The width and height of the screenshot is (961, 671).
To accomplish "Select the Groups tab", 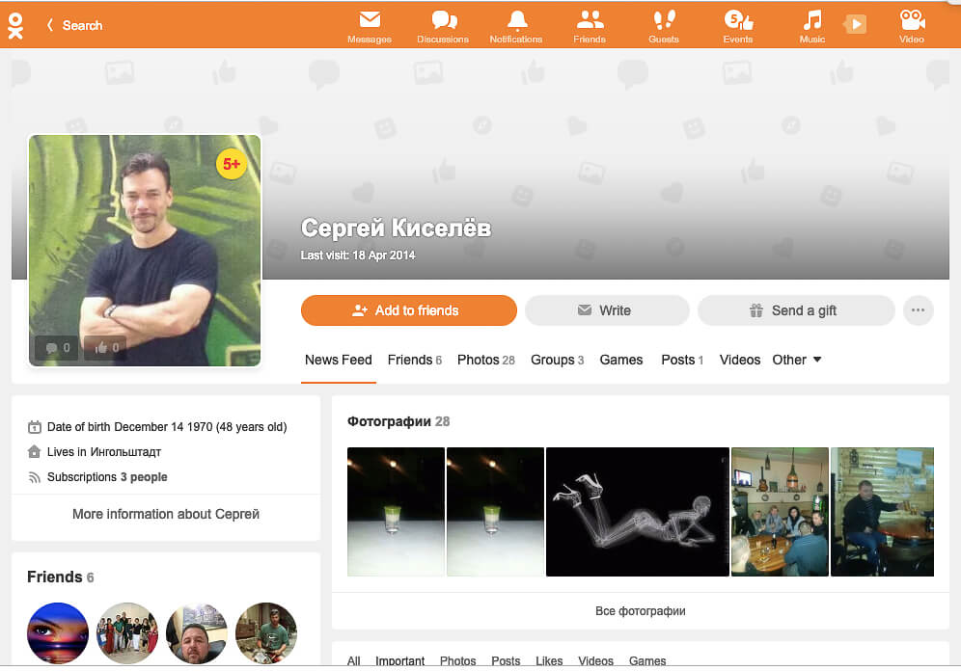I will pyautogui.click(x=557, y=360).
